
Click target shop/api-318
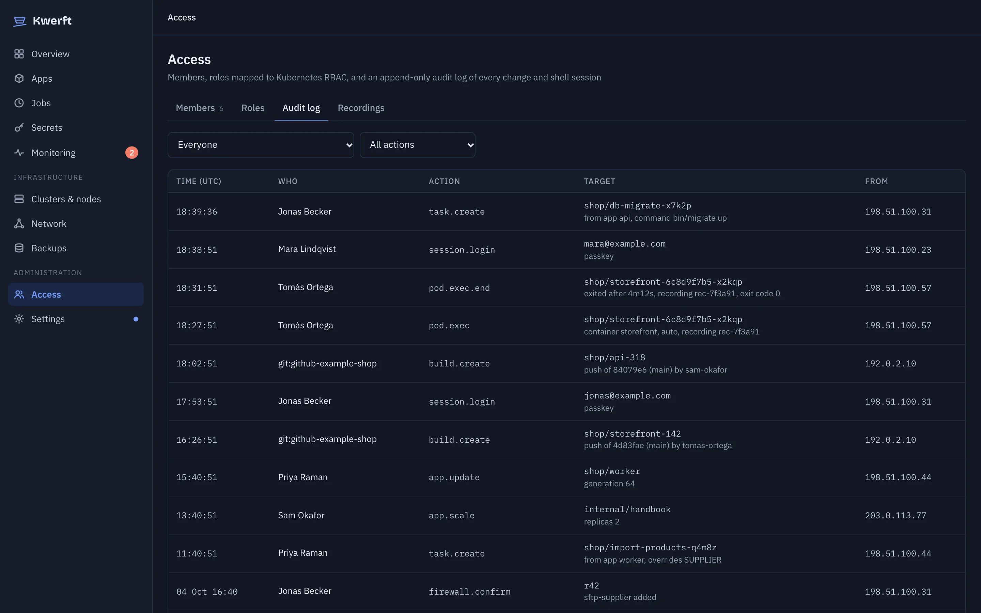pyautogui.click(x=614, y=358)
